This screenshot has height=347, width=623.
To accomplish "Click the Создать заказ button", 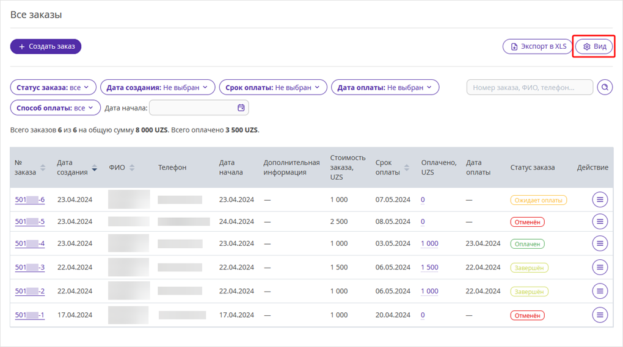I will pyautogui.click(x=46, y=46).
